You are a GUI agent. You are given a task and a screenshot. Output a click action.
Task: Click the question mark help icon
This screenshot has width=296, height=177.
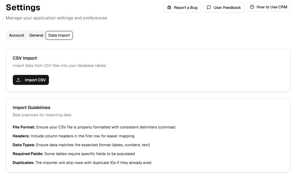pyautogui.click(x=252, y=7)
